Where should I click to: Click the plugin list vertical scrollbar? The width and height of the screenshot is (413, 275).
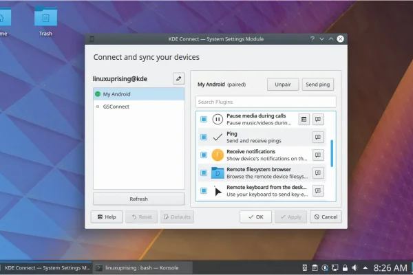332,153
